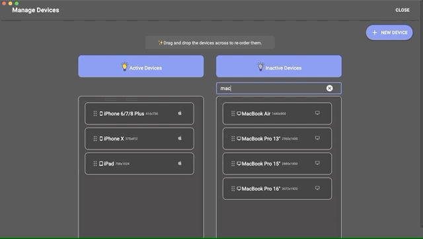Grab the drag handle of iPhone X
Screen dimensions: 423x239
click(95, 138)
